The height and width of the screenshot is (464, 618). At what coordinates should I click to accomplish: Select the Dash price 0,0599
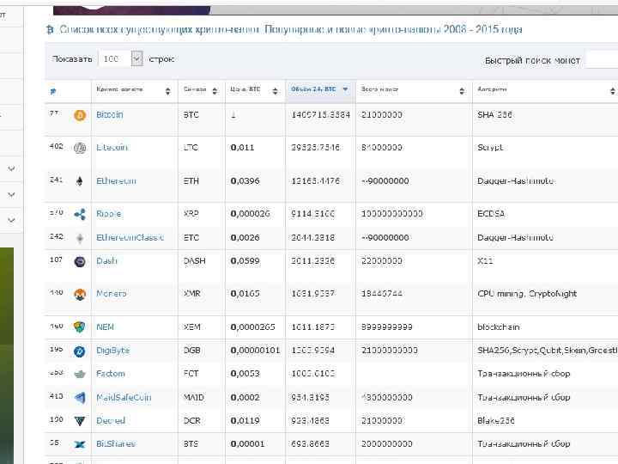tap(245, 261)
